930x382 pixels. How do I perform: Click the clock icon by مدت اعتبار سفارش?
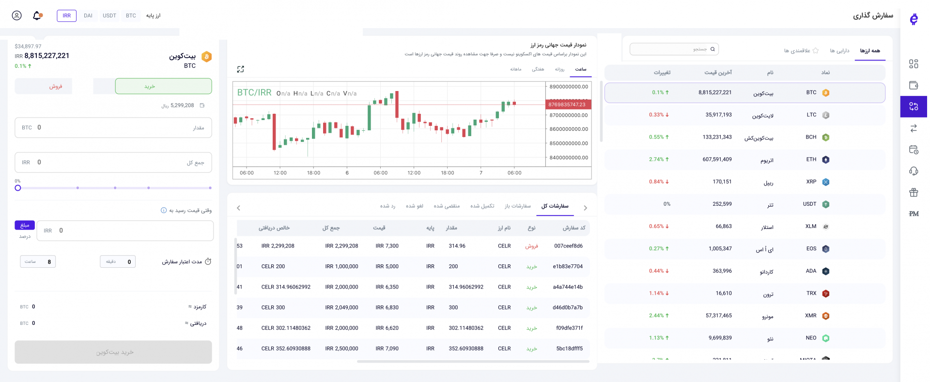pyautogui.click(x=208, y=261)
